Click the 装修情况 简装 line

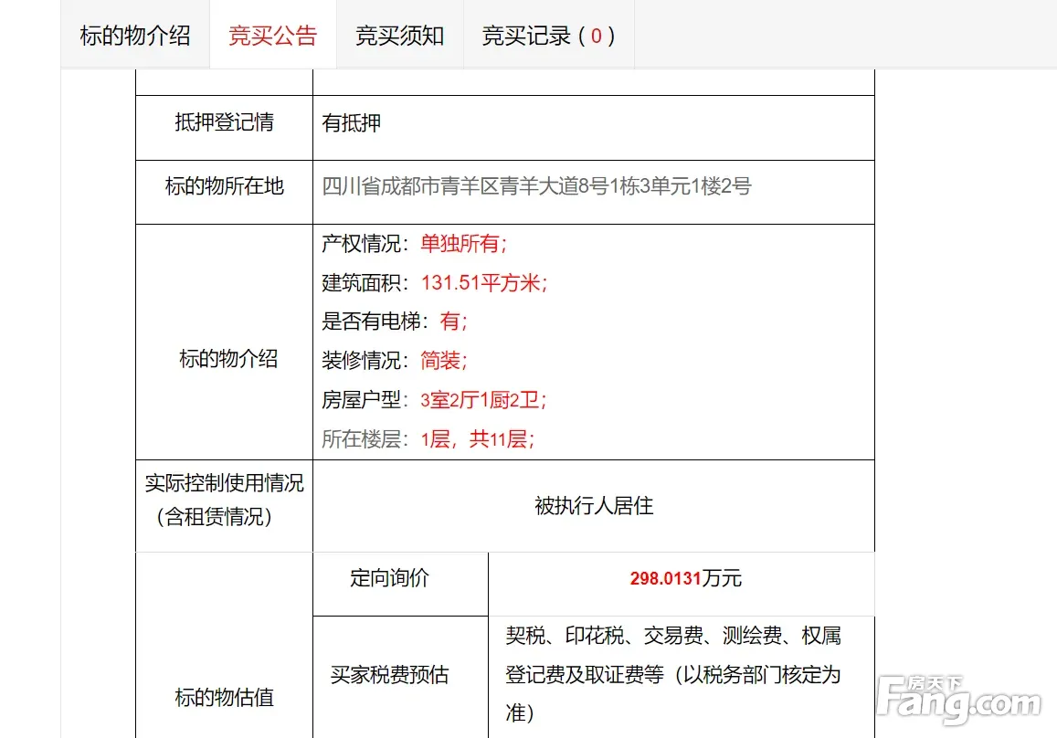(x=395, y=361)
